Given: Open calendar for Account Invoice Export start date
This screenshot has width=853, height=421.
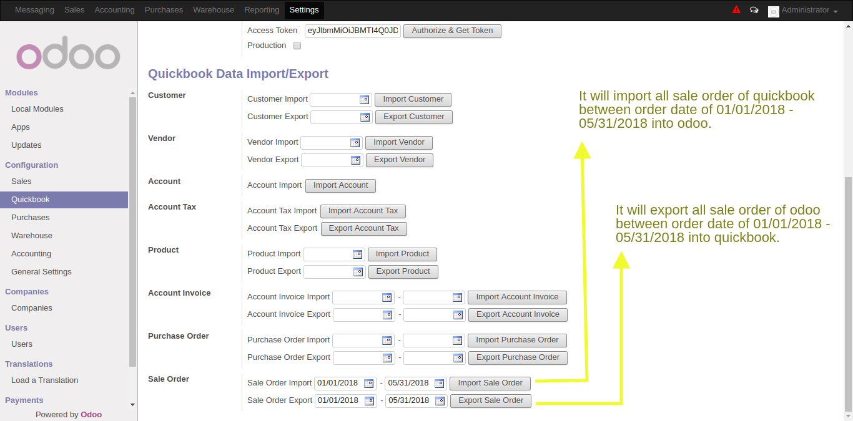Looking at the screenshot, I should click(x=387, y=315).
